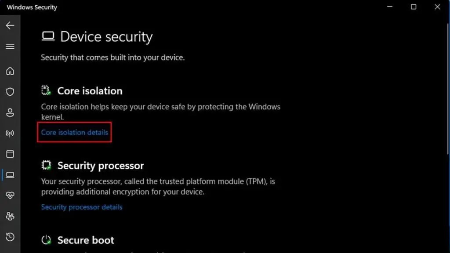Open Virus & threat protection shield icon
This screenshot has width=450, height=253.
click(x=10, y=92)
